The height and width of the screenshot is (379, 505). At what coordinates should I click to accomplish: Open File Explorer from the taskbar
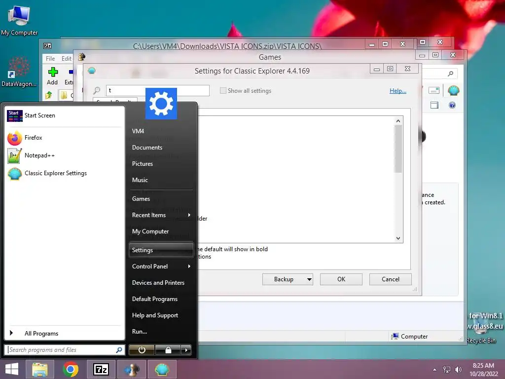click(40, 369)
